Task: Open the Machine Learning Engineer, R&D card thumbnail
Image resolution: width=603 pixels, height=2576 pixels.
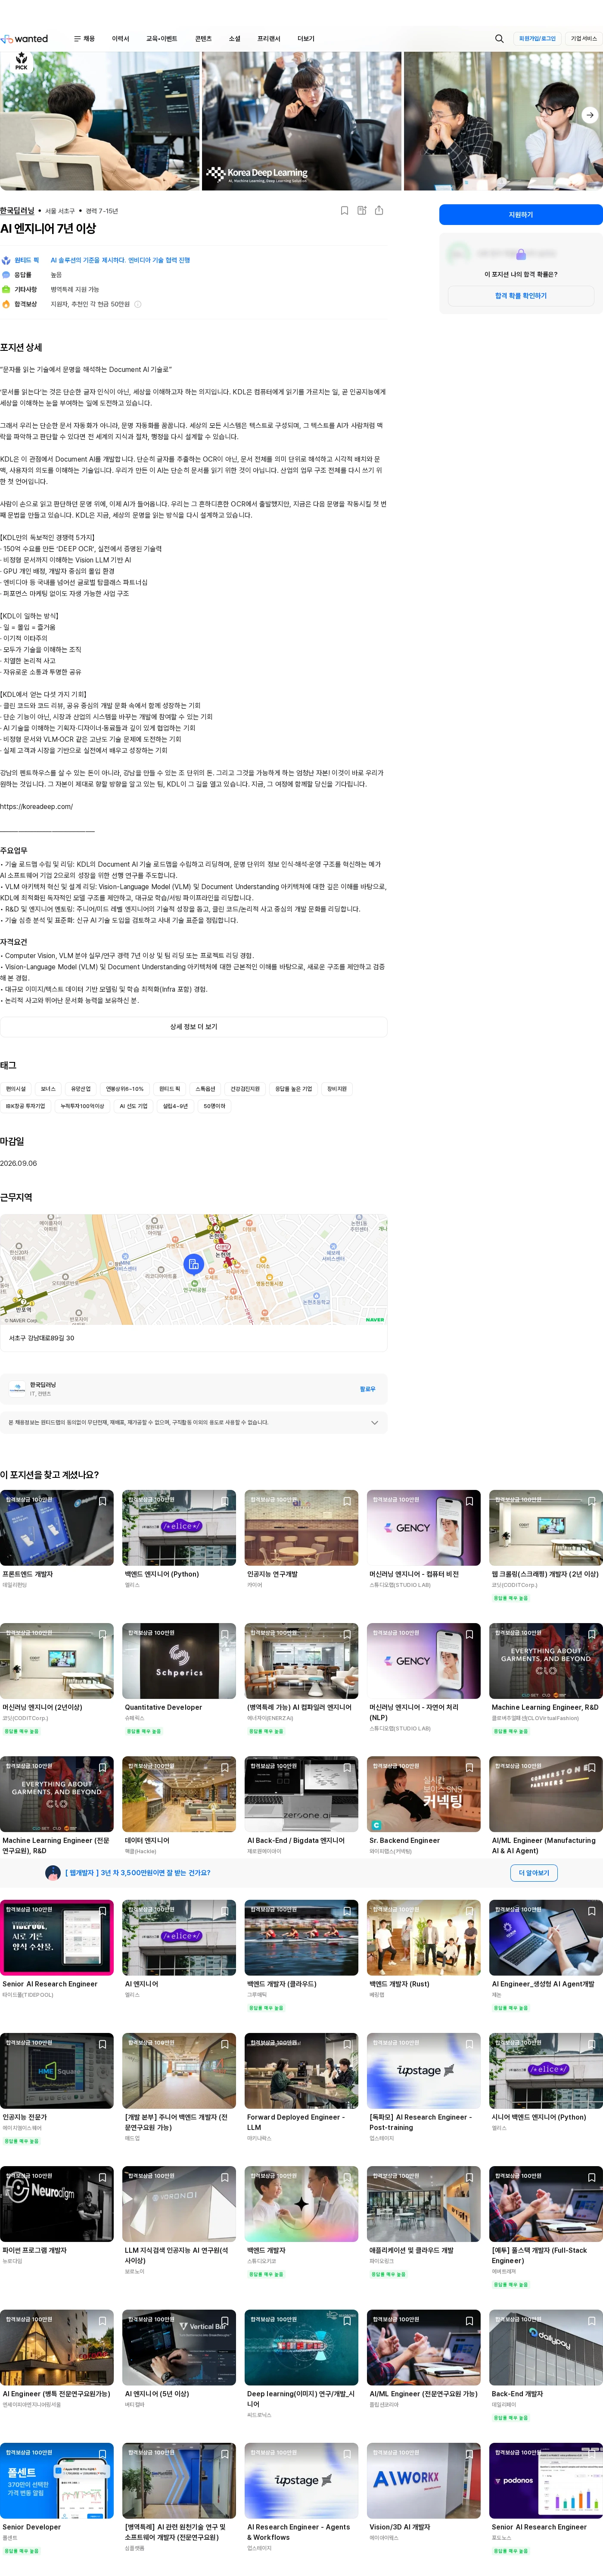Action: tap(546, 1661)
